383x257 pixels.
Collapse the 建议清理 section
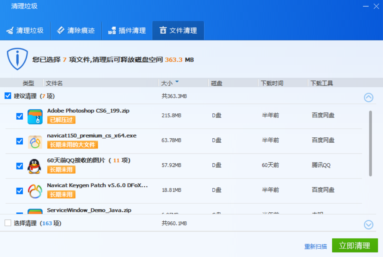[369, 98]
